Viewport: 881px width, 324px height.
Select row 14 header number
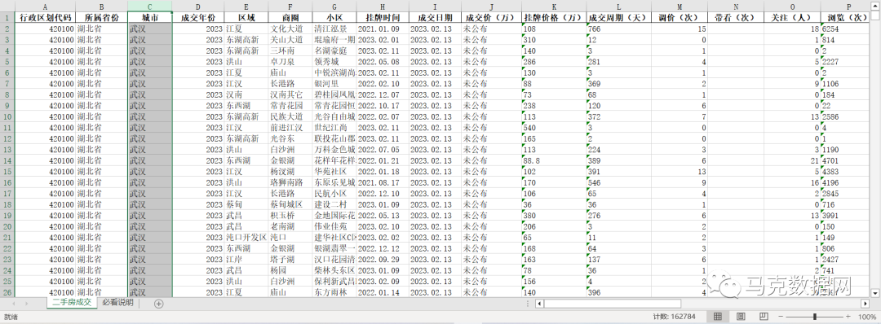click(x=7, y=160)
